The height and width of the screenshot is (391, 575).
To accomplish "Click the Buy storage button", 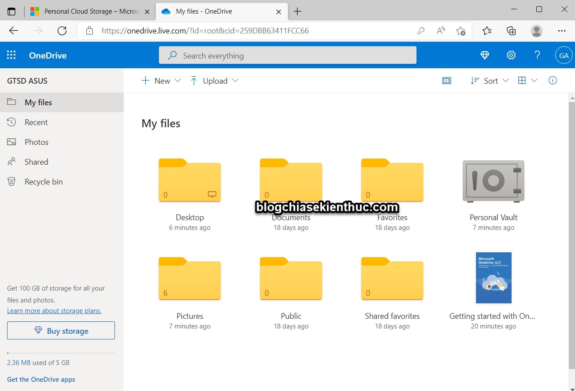I will (61, 331).
